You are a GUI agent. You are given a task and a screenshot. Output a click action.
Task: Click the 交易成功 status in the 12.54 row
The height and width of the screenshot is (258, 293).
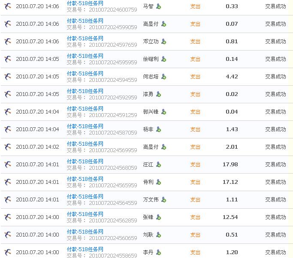click(275, 217)
